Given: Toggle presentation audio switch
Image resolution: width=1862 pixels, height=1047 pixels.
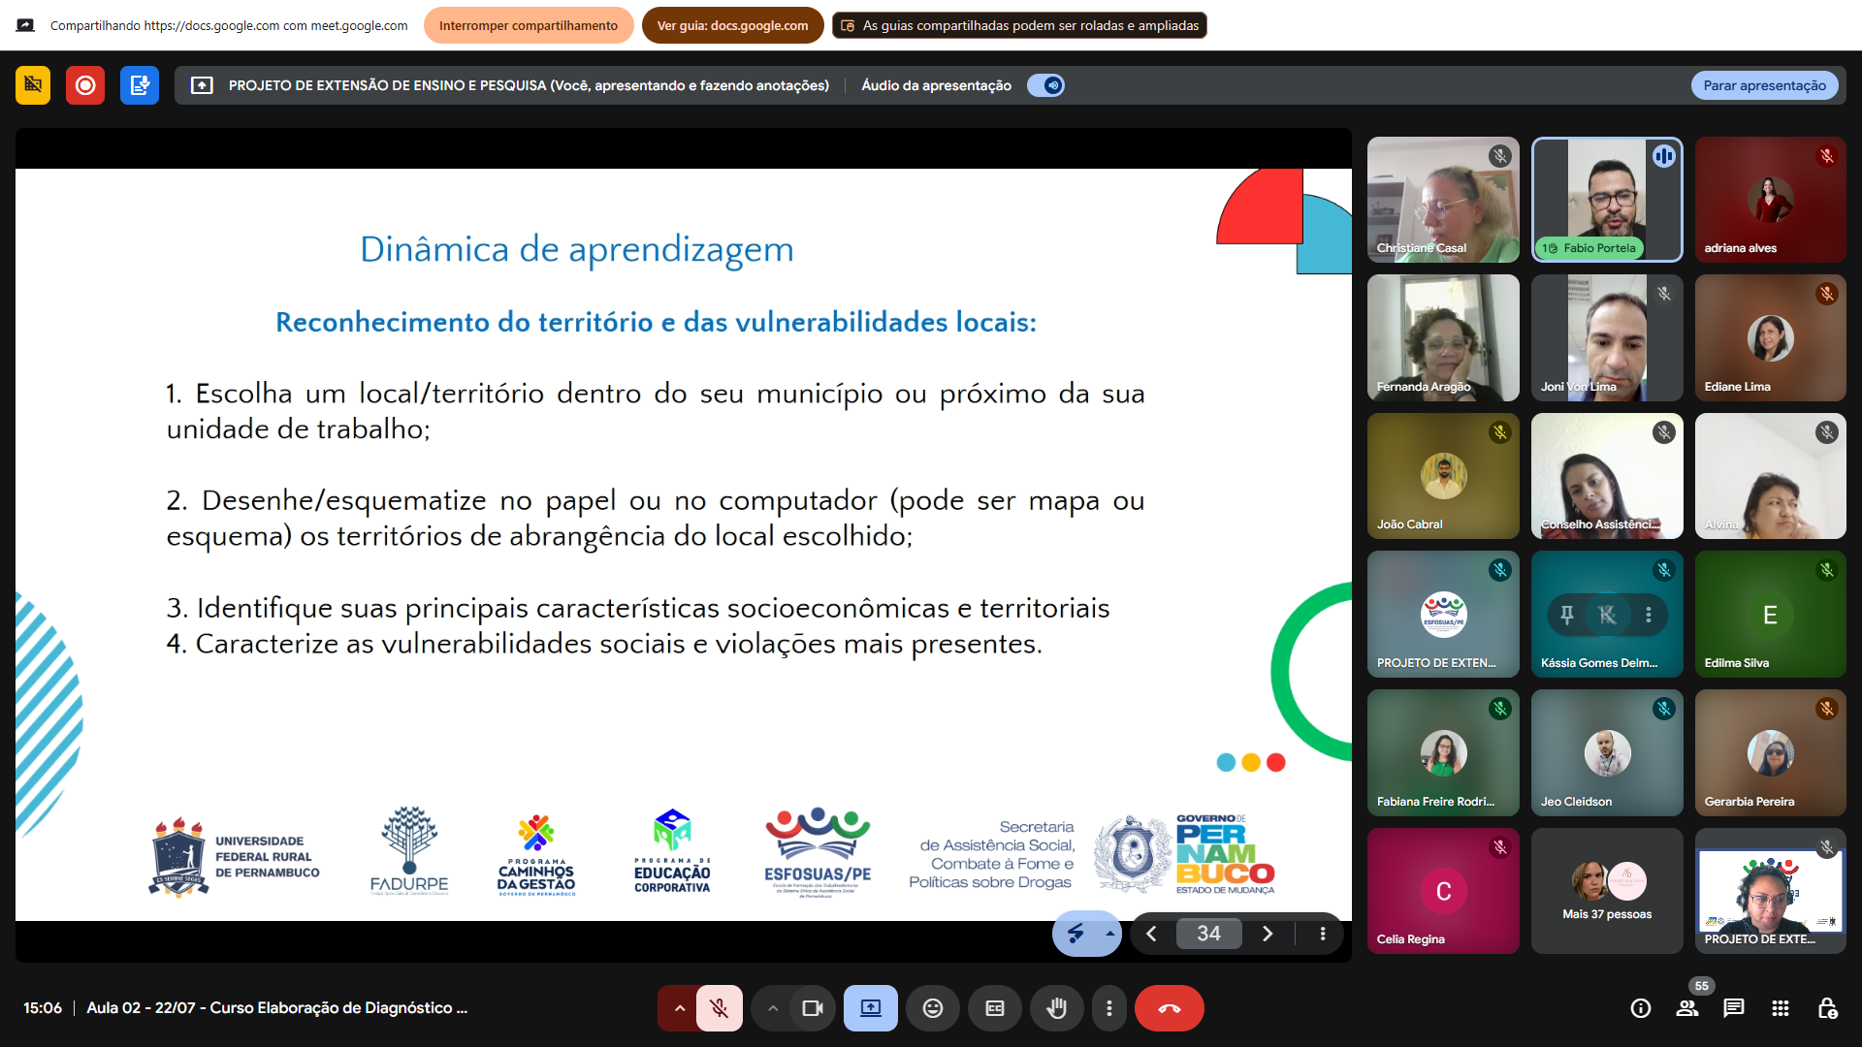Looking at the screenshot, I should [1045, 85].
